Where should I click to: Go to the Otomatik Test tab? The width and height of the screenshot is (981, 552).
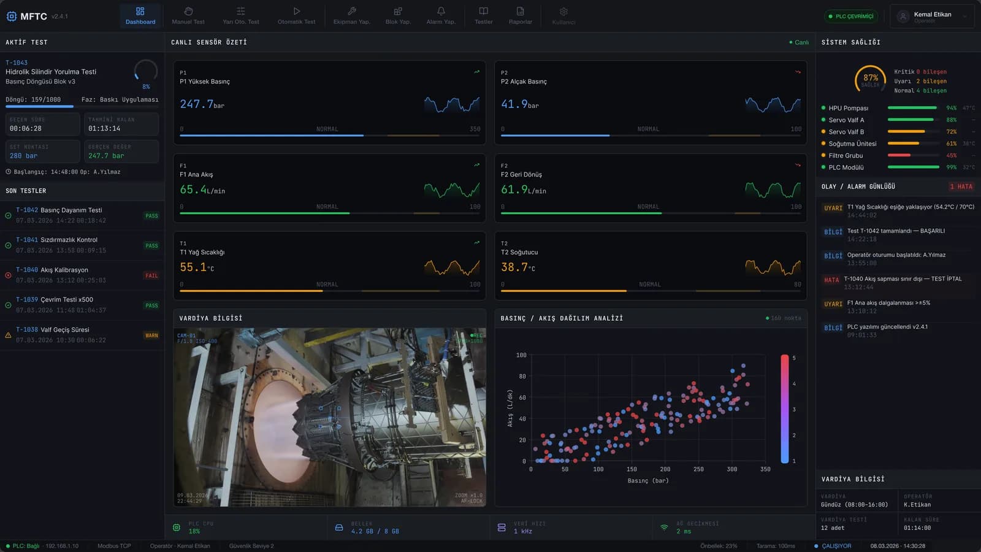coord(296,16)
